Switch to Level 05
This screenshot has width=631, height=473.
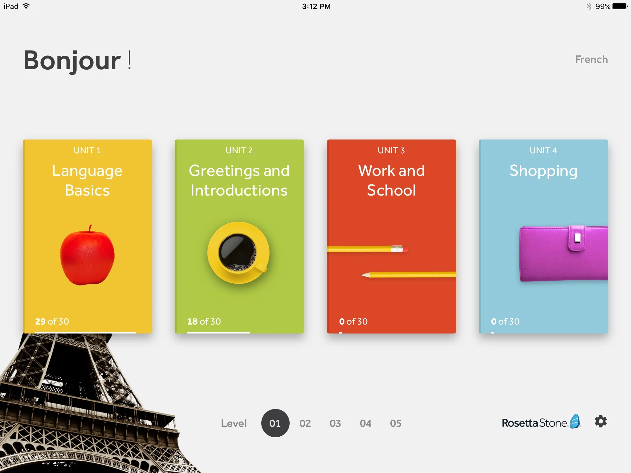click(396, 423)
